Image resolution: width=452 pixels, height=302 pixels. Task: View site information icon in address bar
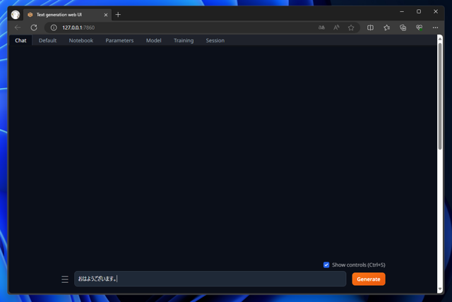pos(54,28)
